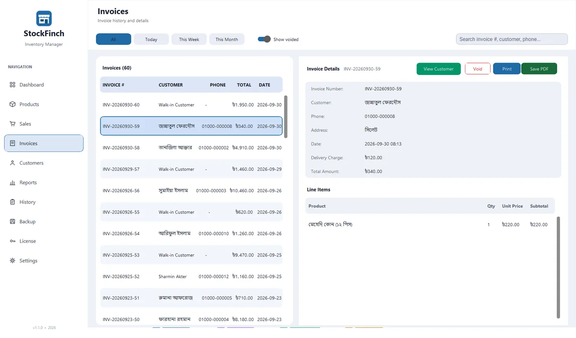This screenshot has width=576, height=338.
Task: Click the Settings gear icon
Action: click(12, 261)
